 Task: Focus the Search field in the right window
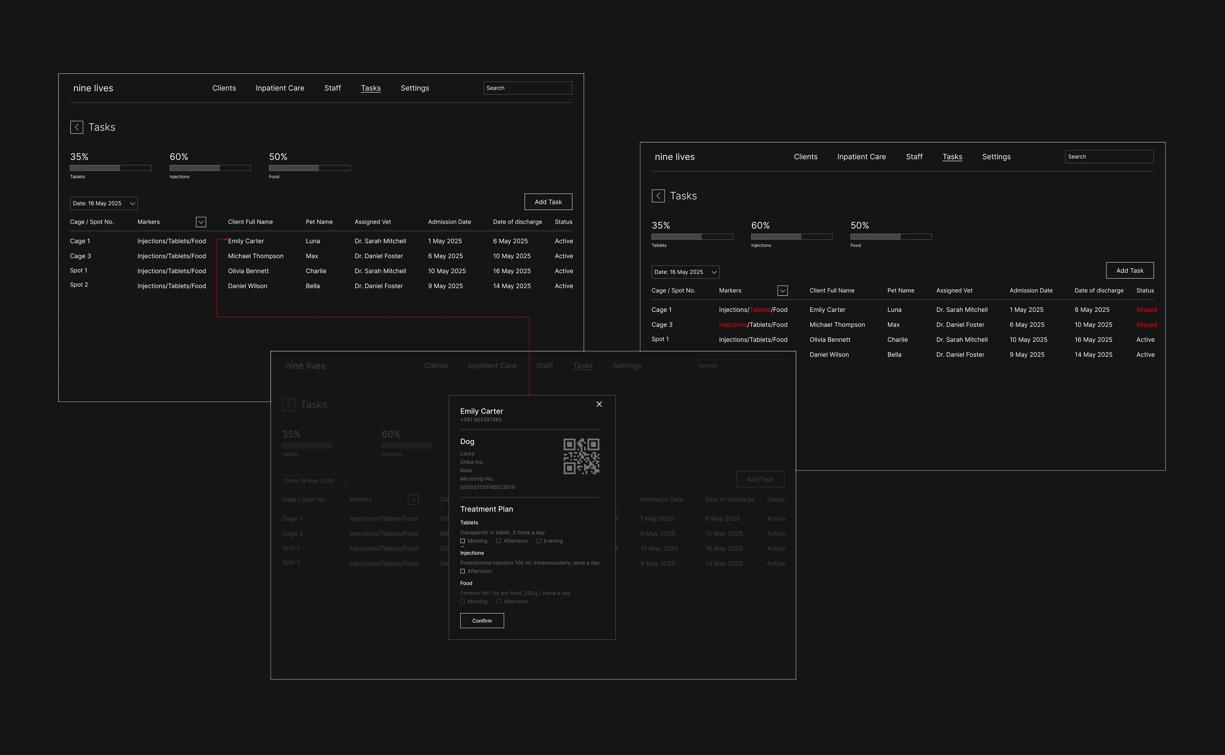point(1109,157)
